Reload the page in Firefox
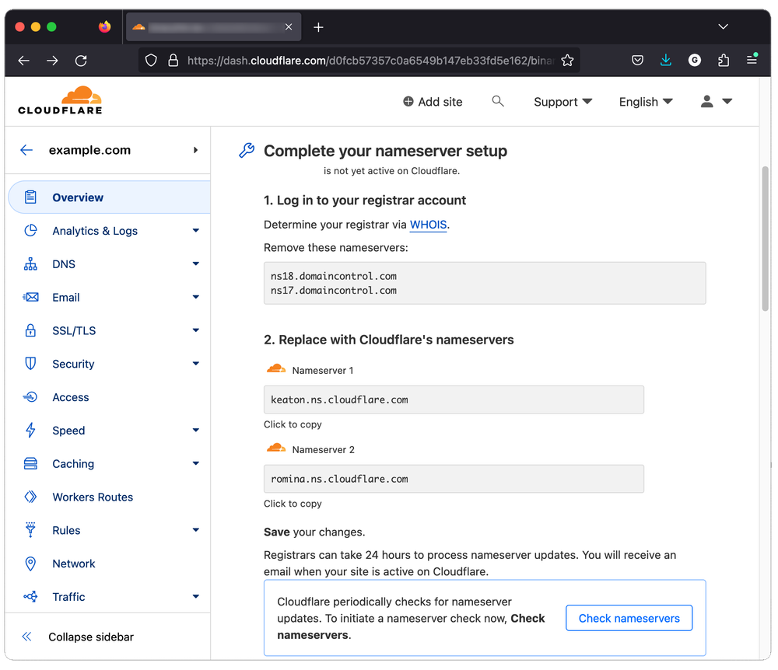The width and height of the screenshot is (778, 670). 81,60
